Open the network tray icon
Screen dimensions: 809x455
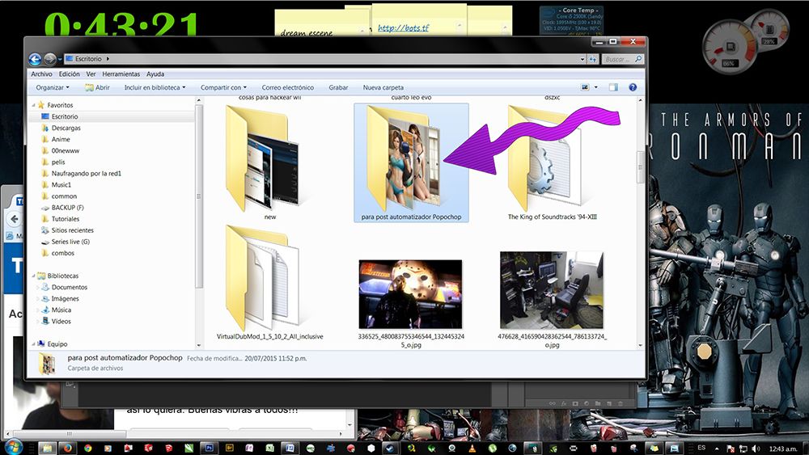(x=743, y=449)
